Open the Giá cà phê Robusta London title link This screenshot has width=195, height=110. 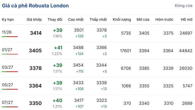pyautogui.click(x=35, y=6)
